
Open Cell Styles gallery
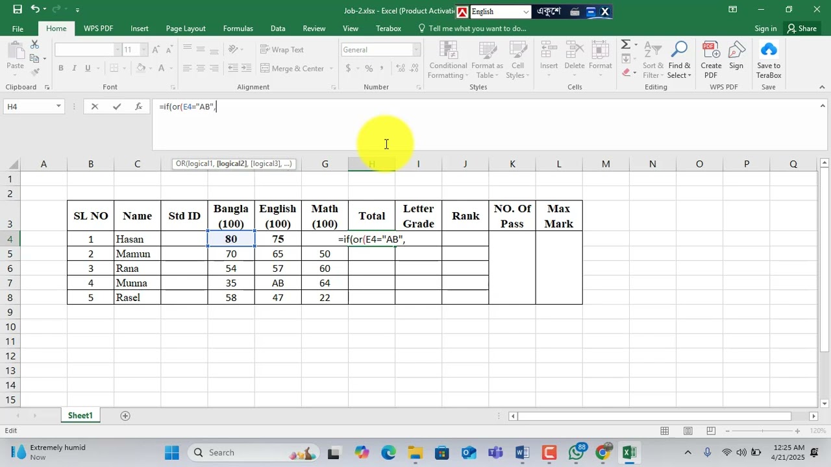[x=517, y=60]
